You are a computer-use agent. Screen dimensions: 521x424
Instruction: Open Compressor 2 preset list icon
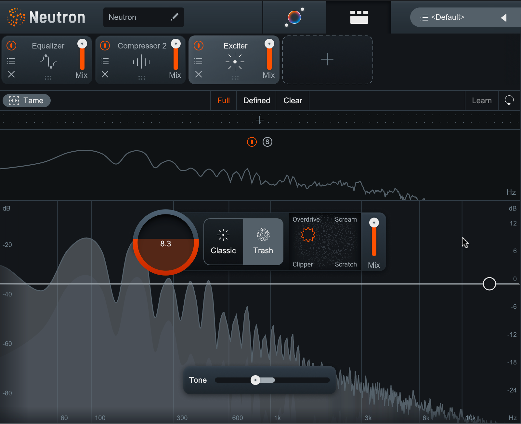click(105, 61)
